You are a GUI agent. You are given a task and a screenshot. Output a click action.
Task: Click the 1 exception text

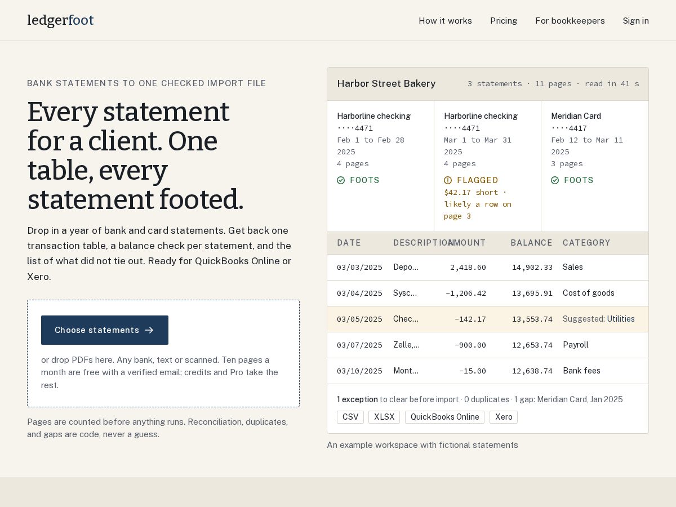tap(357, 399)
